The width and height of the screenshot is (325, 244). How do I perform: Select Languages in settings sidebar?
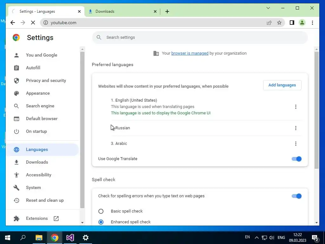pyautogui.click(x=43, y=149)
